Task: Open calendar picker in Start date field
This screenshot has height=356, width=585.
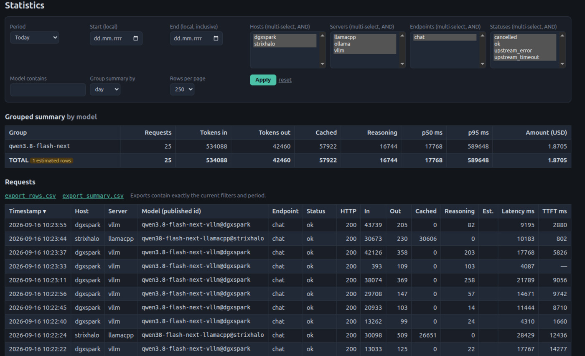Action: coord(135,38)
